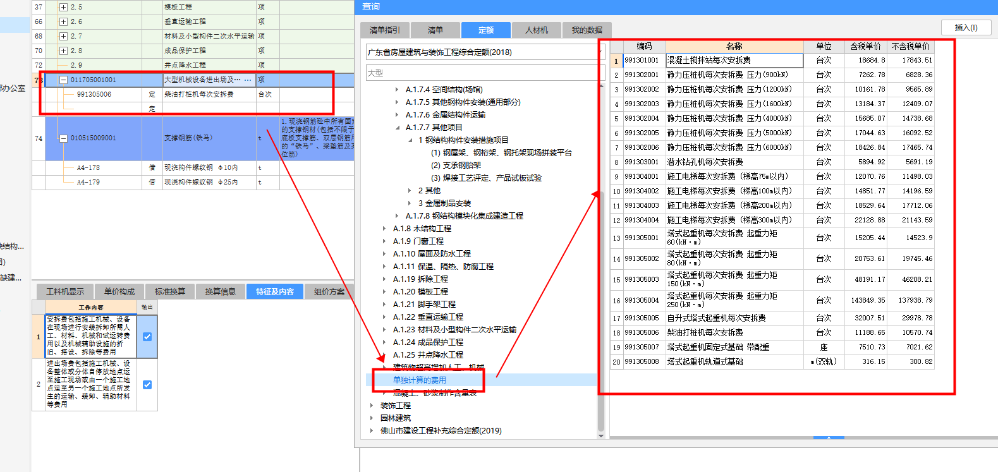Select 园林建筑 tree item
Screen dimensions: 998x472
pos(396,418)
